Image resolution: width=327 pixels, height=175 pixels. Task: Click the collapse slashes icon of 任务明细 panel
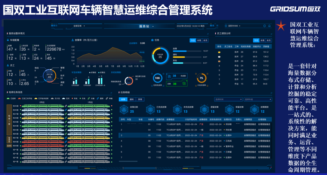point(271,93)
